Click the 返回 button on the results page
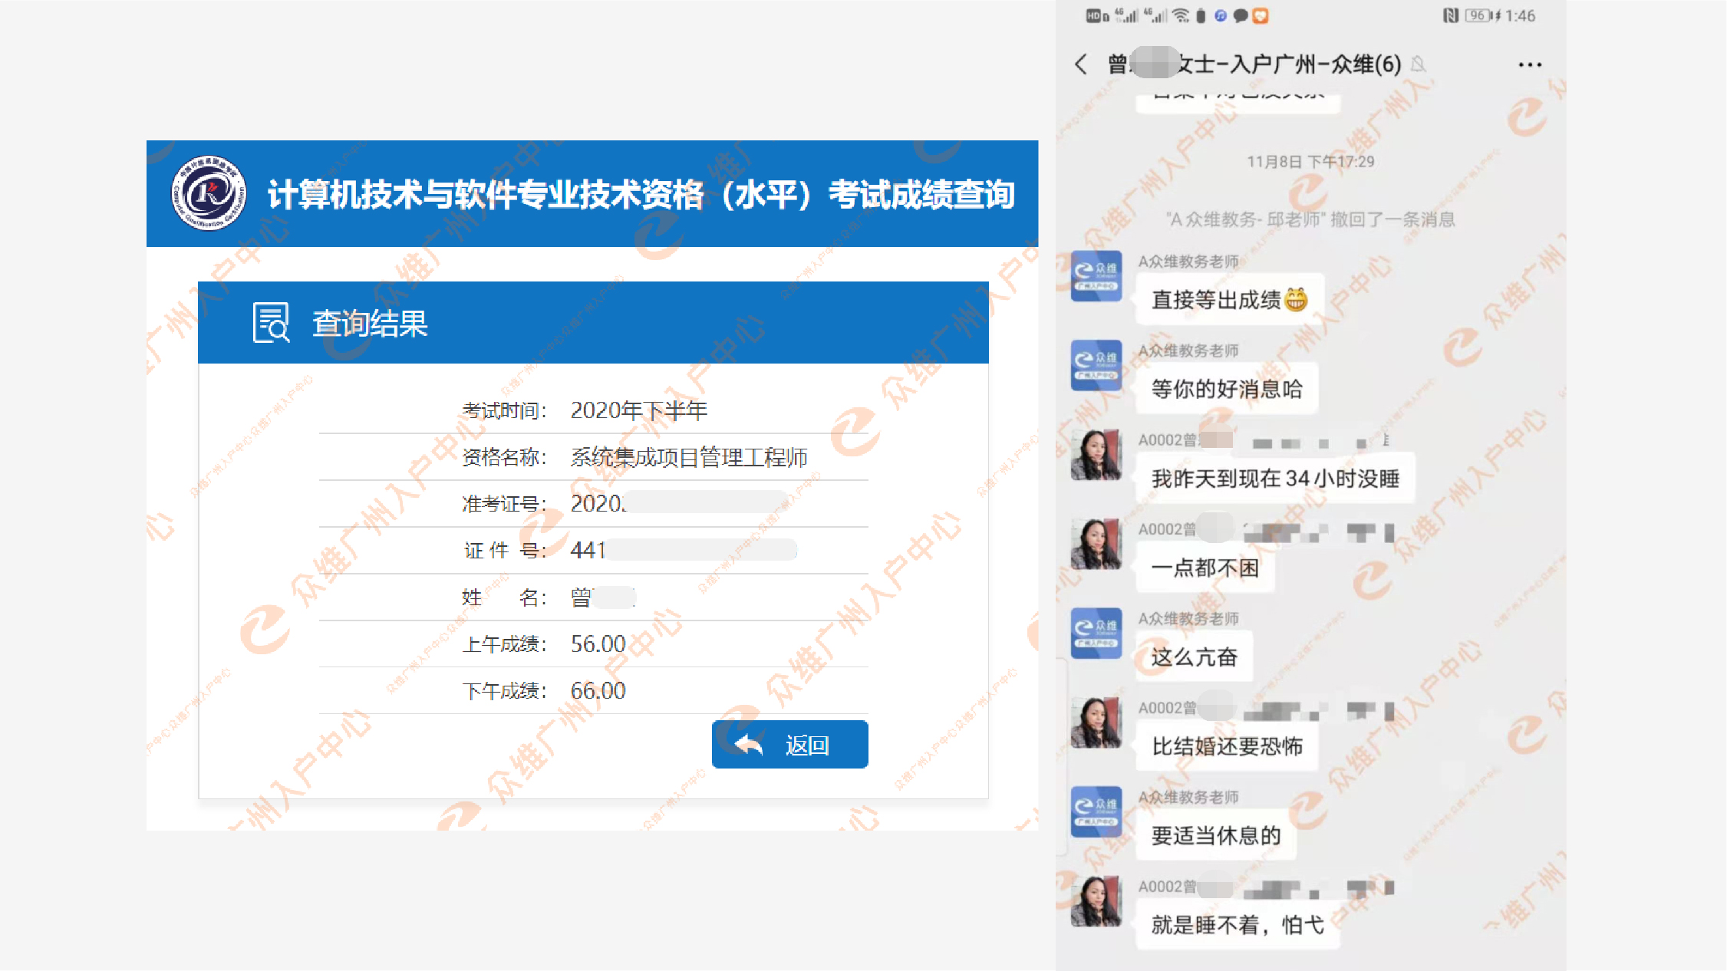 [789, 744]
